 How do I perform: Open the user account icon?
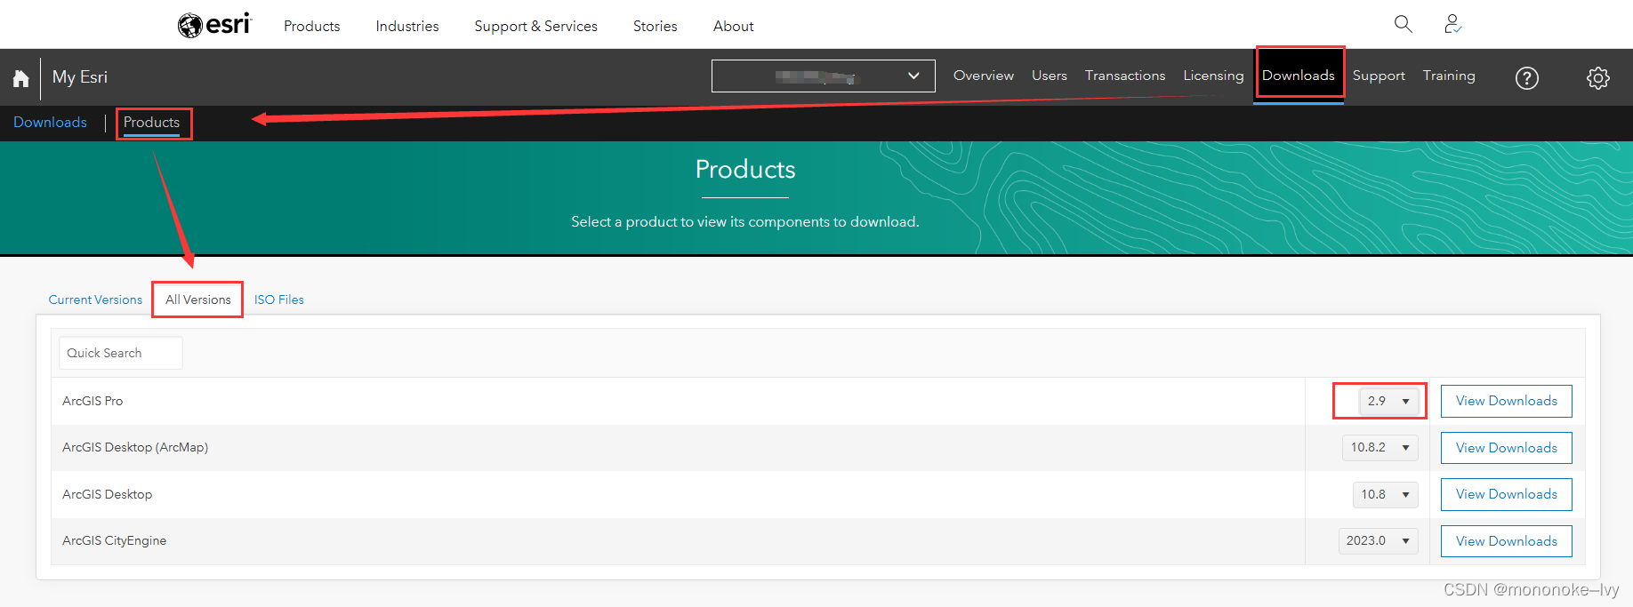(x=1452, y=24)
